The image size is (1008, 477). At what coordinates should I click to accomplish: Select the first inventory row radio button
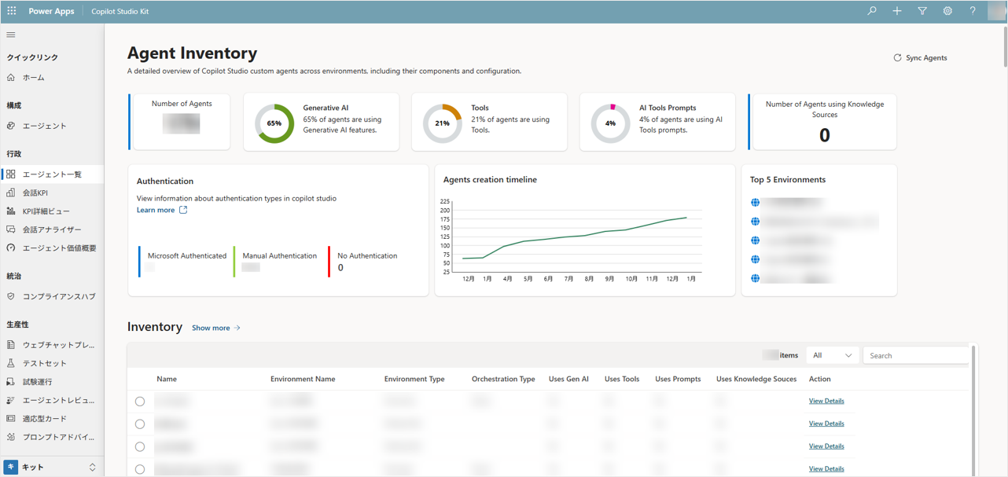click(140, 402)
